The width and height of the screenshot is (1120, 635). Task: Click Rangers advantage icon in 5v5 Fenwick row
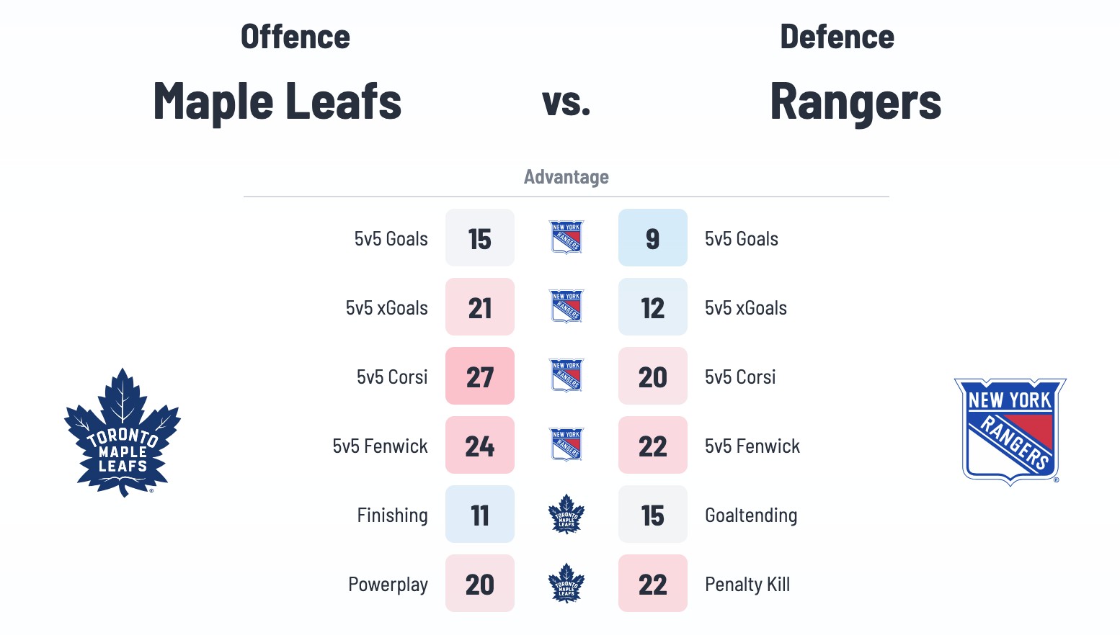[x=566, y=445]
